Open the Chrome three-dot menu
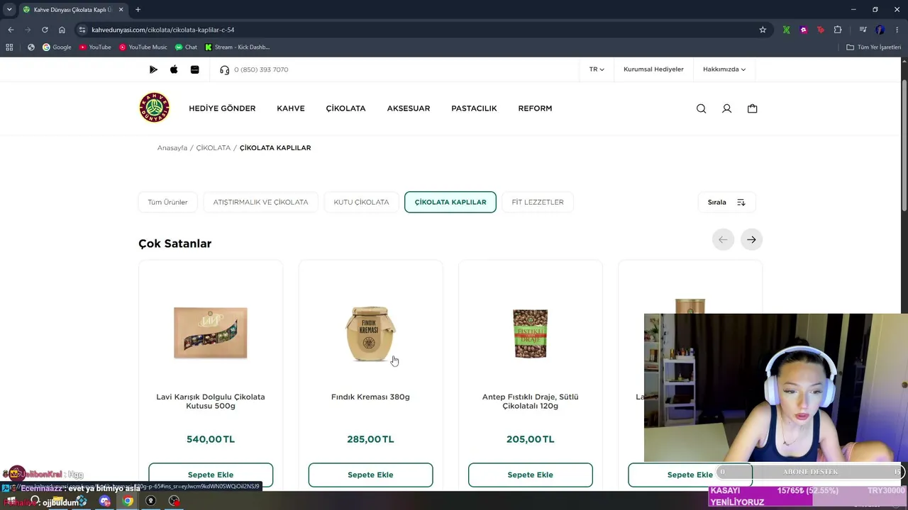Viewport: 908px width, 510px height. [x=897, y=30]
